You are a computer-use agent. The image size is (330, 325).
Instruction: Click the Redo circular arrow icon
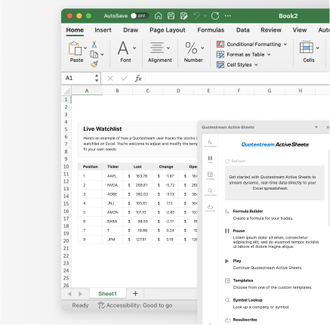(215, 16)
